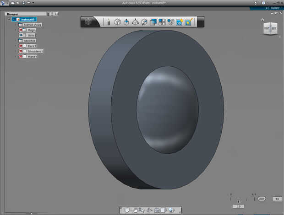Viewport: 284px width, 215px height.
Task: Click the Orbit circle tool in navigation bar
Action: point(127,210)
